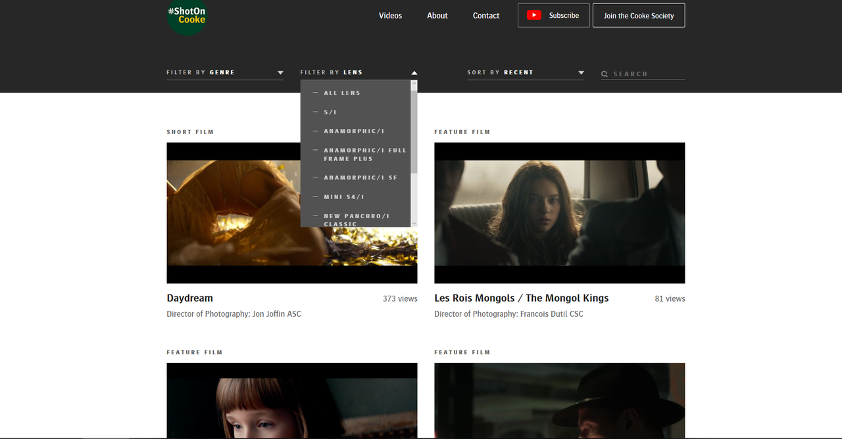Collapse the Filter by Lens dropdown
This screenshot has width=842, height=439.
pos(359,72)
